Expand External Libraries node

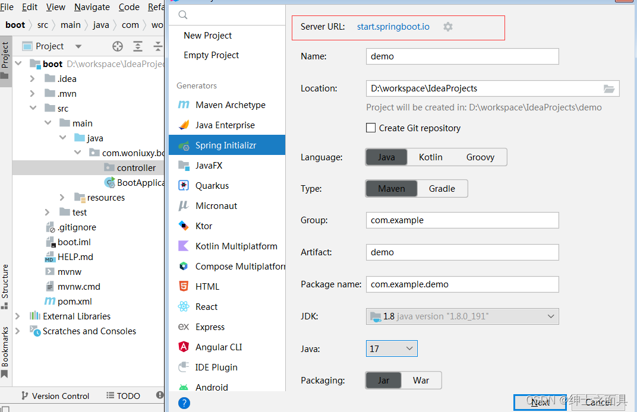tap(17, 316)
